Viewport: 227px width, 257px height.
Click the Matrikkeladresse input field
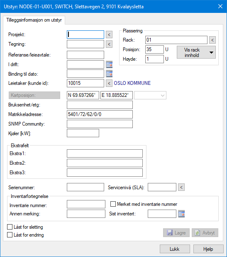[100, 114]
